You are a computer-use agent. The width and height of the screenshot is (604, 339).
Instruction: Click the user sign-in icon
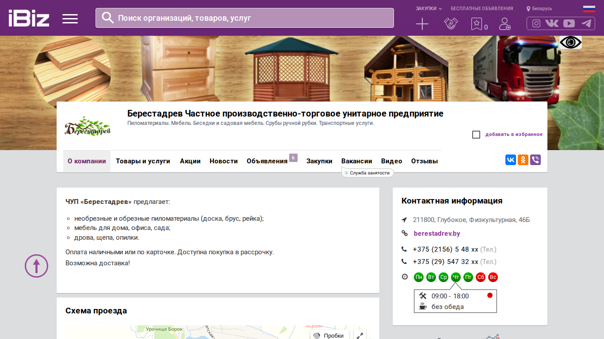[505, 24]
